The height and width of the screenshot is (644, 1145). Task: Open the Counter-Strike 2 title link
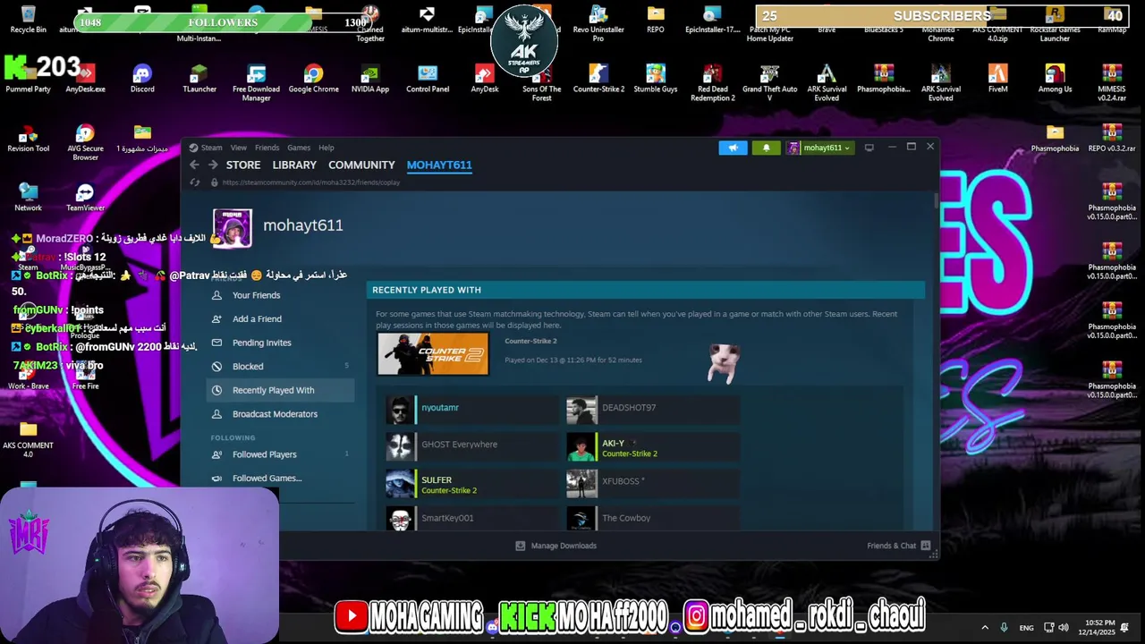click(x=530, y=341)
